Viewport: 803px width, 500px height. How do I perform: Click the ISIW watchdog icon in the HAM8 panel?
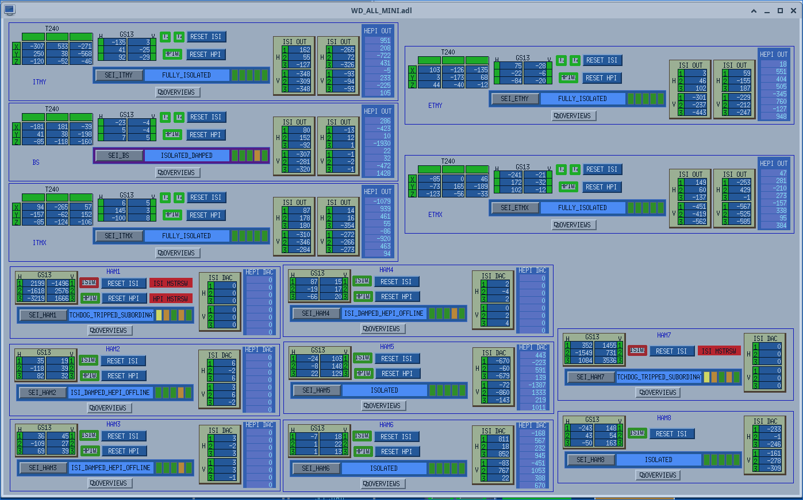click(637, 433)
